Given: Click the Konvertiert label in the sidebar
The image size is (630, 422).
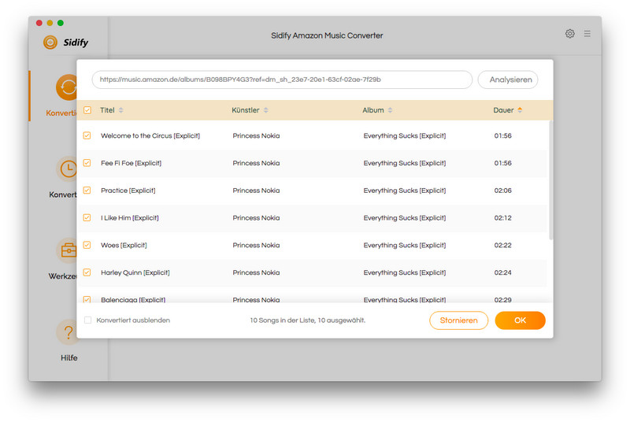Looking at the screenshot, I should click(63, 194).
